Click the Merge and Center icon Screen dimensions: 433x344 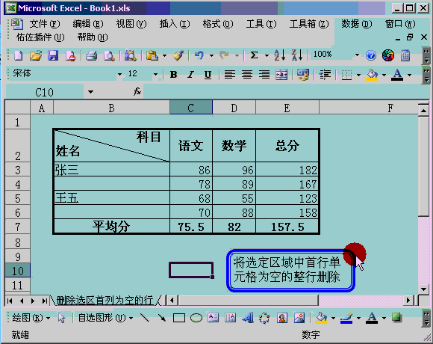pyautogui.click(x=281, y=75)
